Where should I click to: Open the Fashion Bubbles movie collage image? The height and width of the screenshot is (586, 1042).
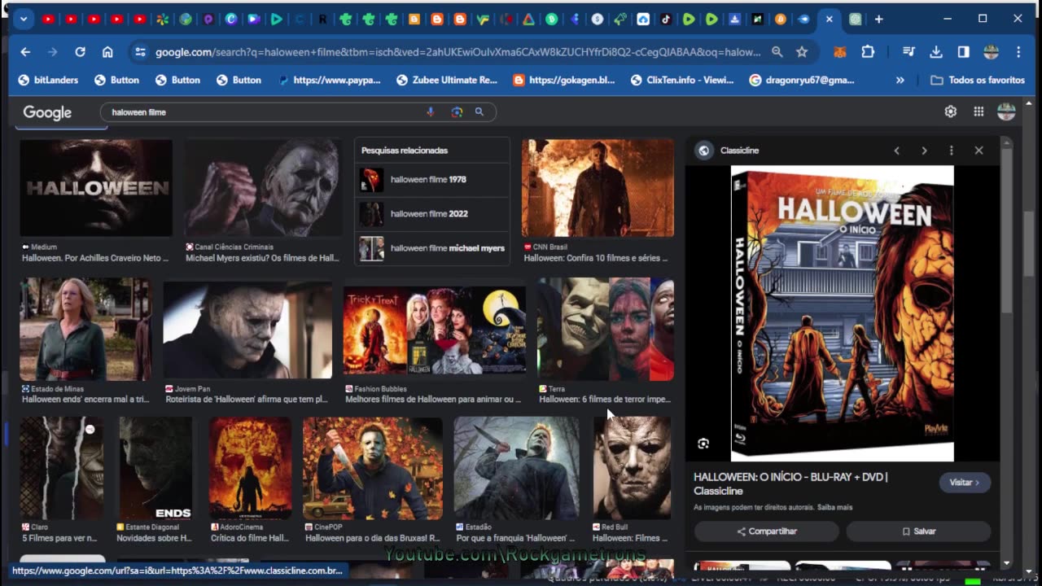click(x=435, y=330)
